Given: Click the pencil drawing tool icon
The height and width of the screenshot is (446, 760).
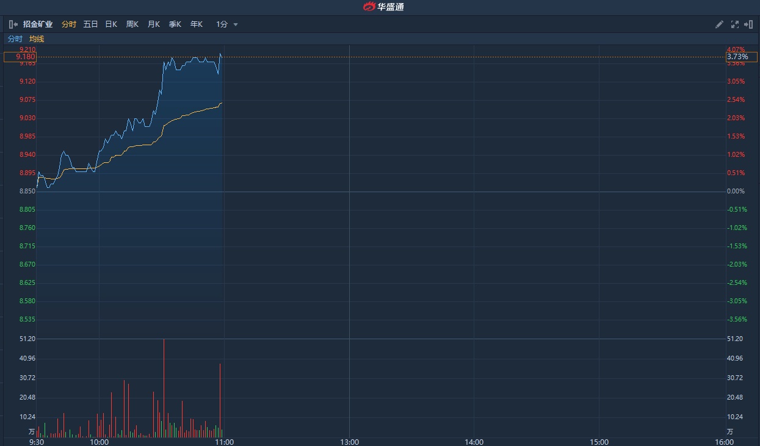Looking at the screenshot, I should coord(719,24).
